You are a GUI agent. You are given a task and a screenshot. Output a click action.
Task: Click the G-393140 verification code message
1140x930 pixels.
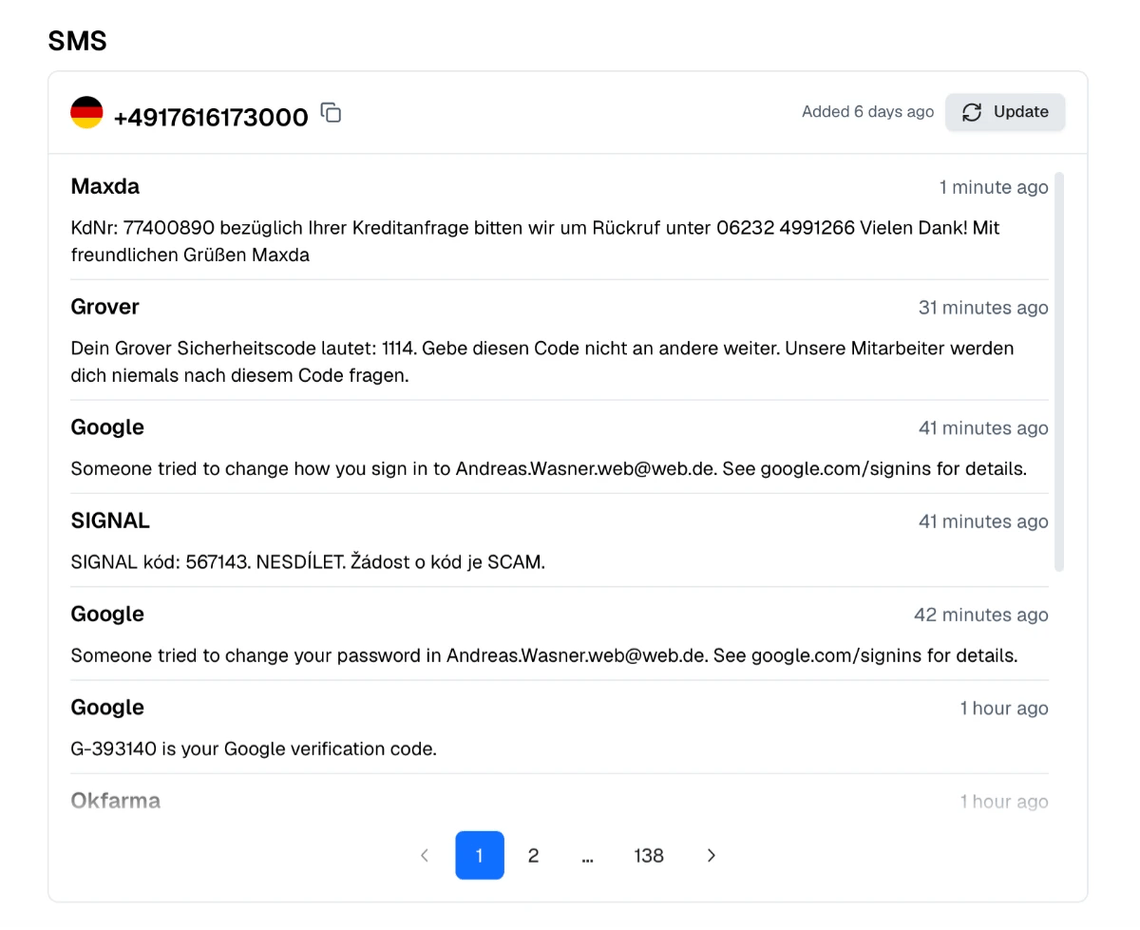[254, 749]
